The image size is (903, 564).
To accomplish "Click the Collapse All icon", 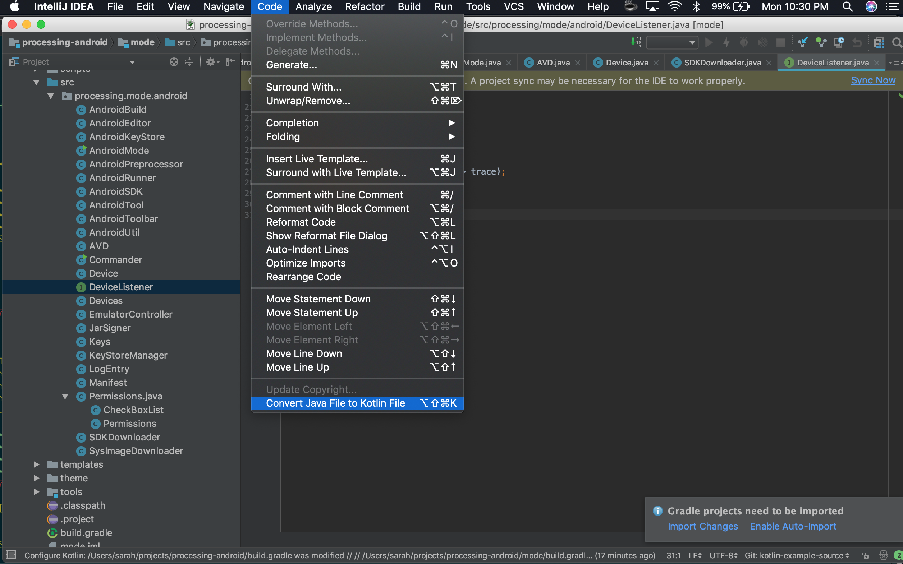I will click(189, 62).
